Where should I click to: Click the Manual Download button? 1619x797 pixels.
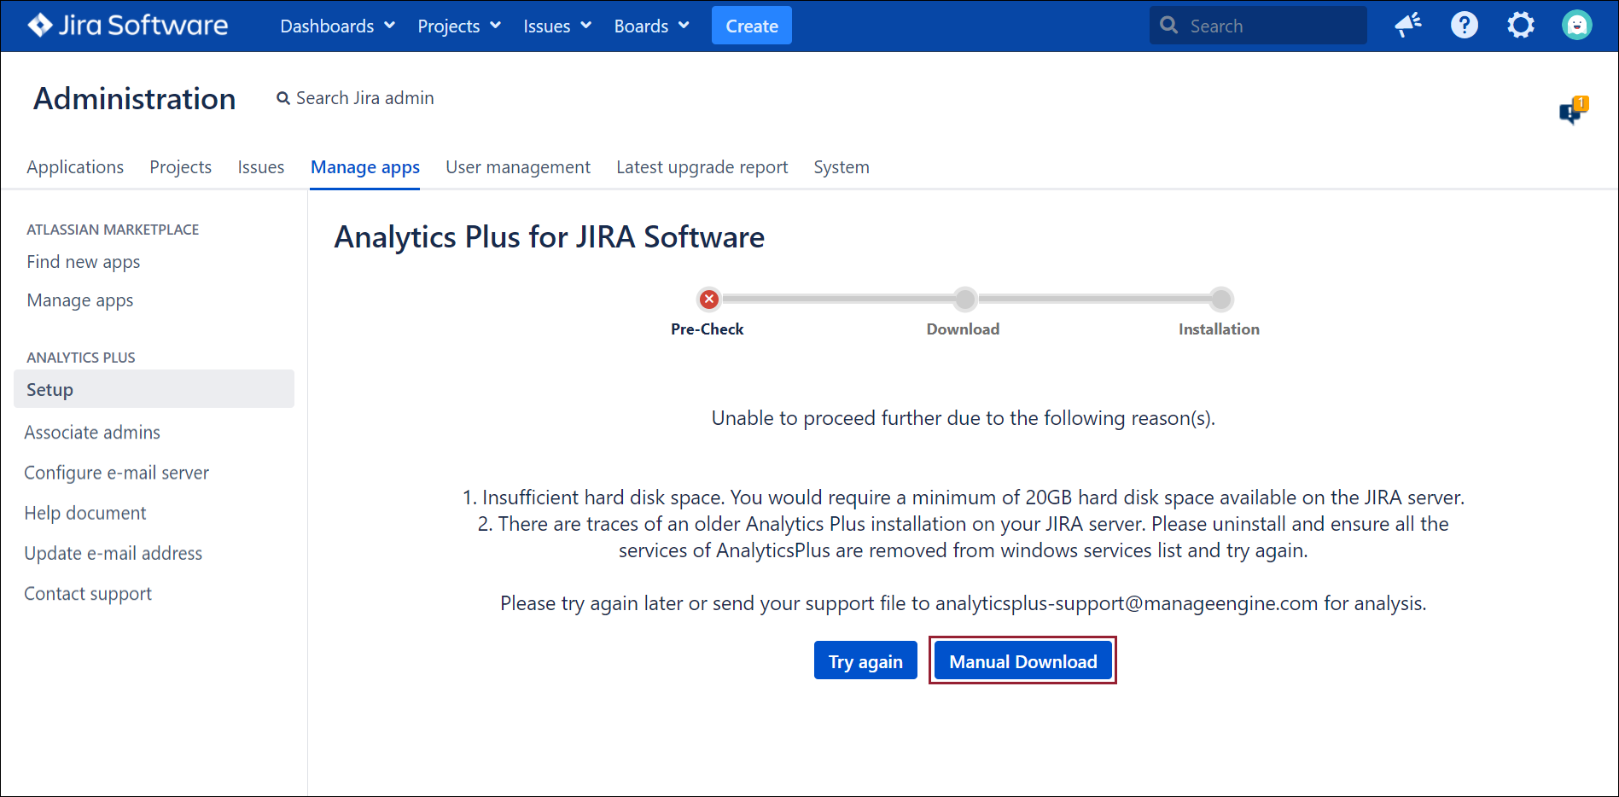click(x=1022, y=661)
